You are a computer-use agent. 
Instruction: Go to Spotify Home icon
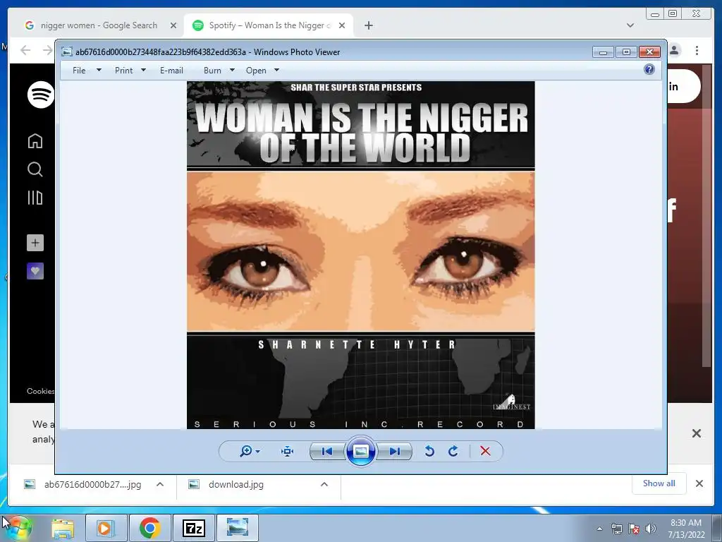click(35, 140)
